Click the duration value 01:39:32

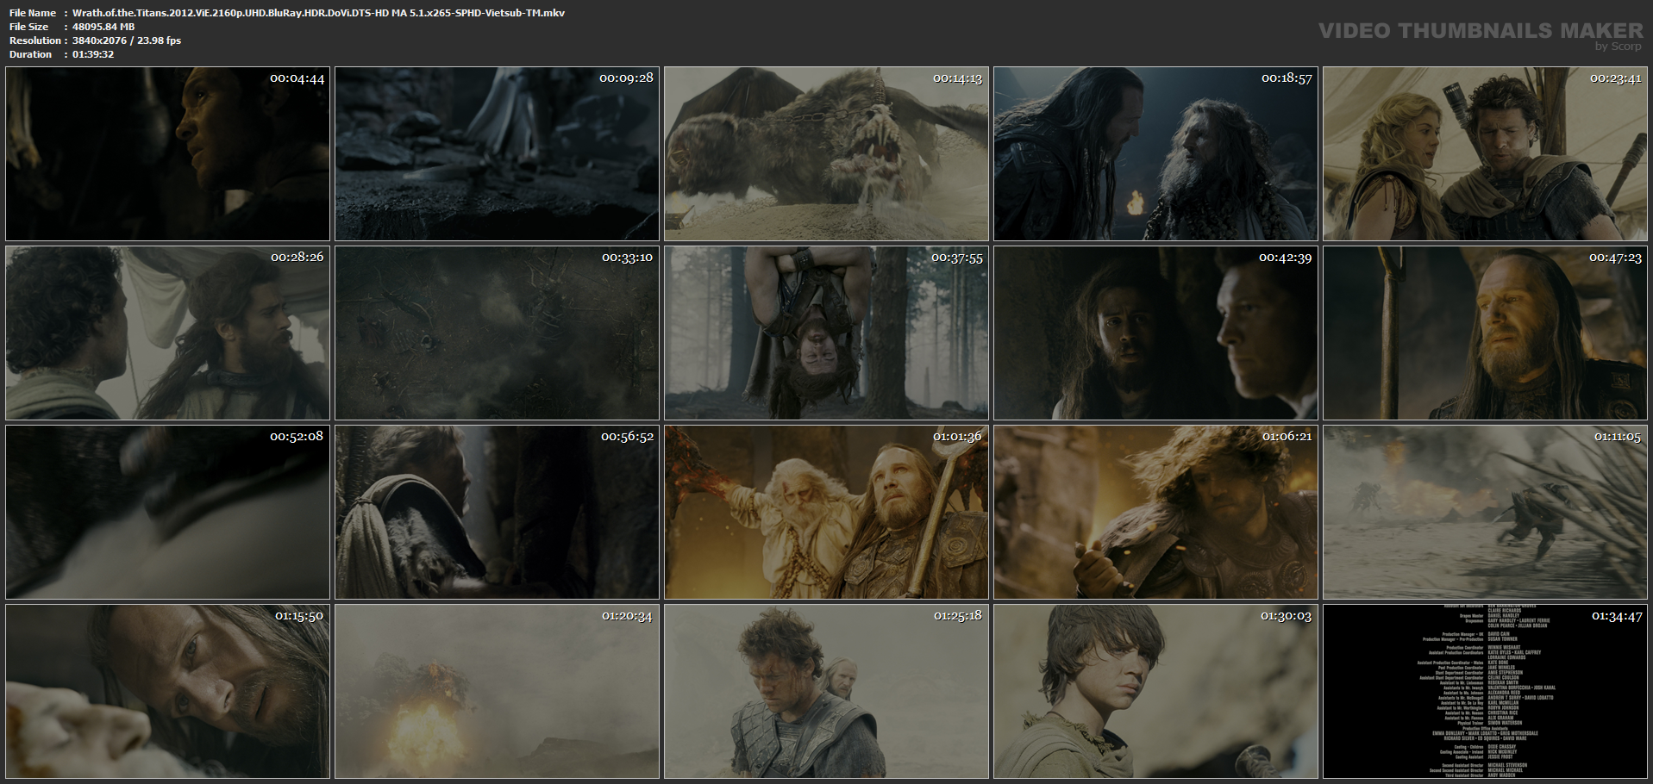pos(93,54)
